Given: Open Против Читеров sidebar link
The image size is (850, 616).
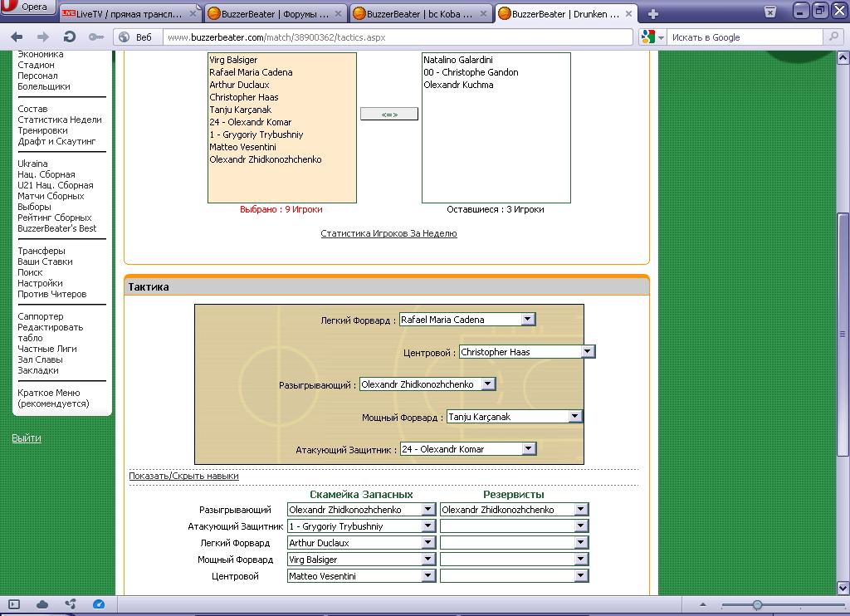Looking at the screenshot, I should pyautogui.click(x=52, y=294).
